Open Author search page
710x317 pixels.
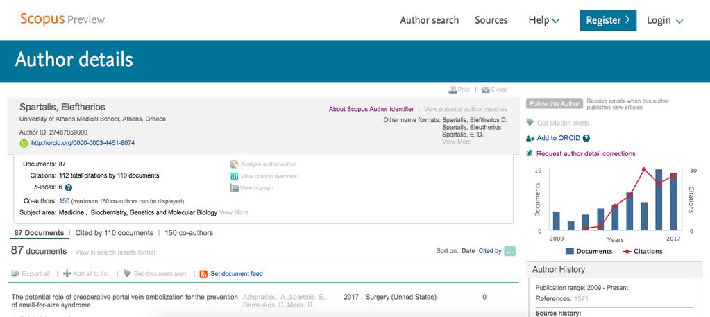point(429,20)
